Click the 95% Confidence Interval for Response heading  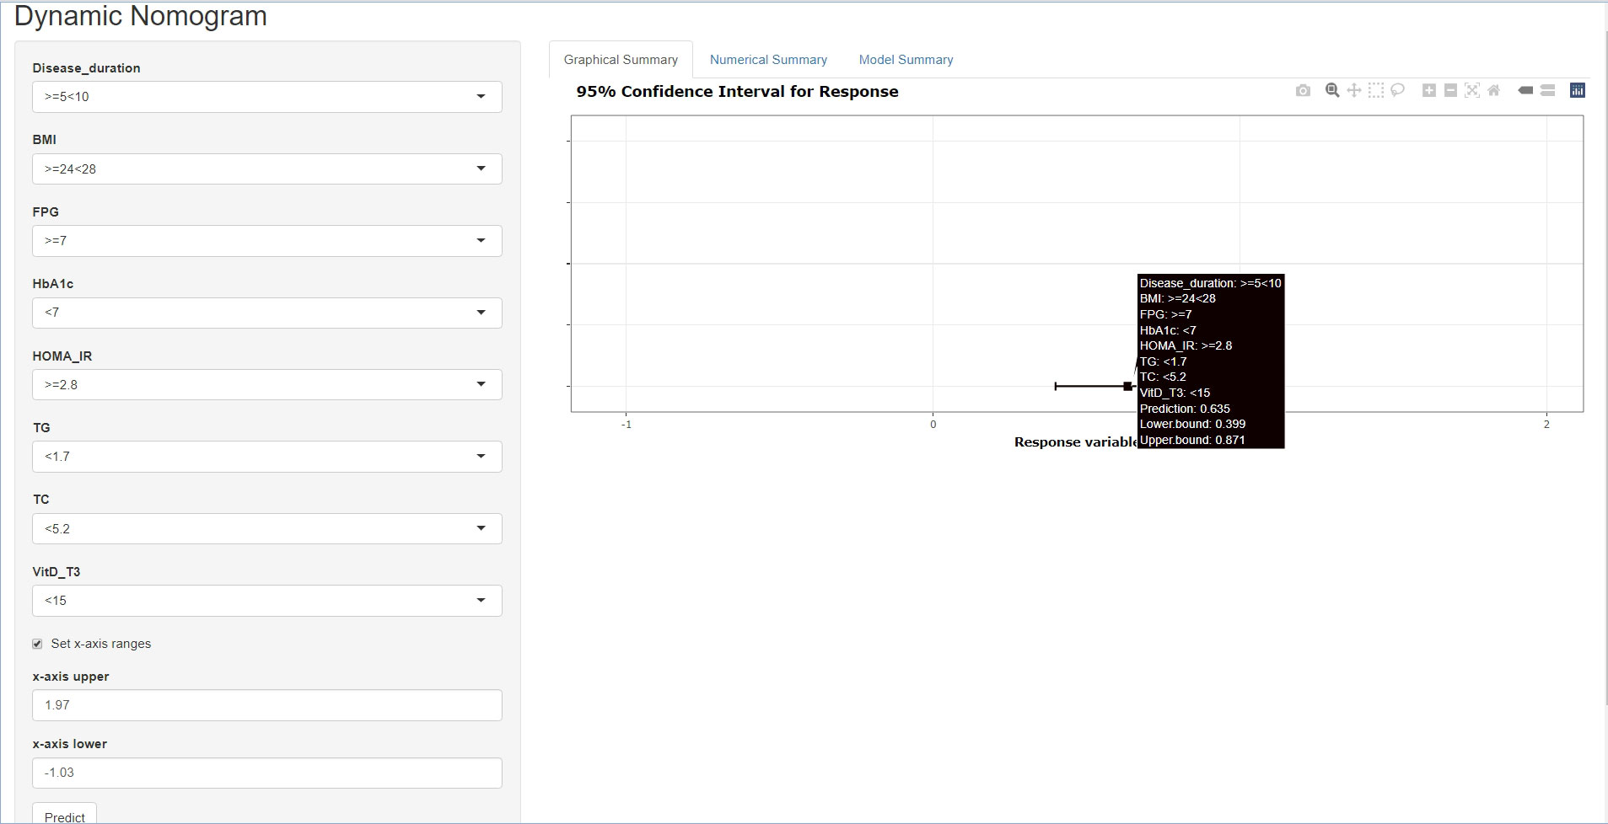(x=737, y=92)
